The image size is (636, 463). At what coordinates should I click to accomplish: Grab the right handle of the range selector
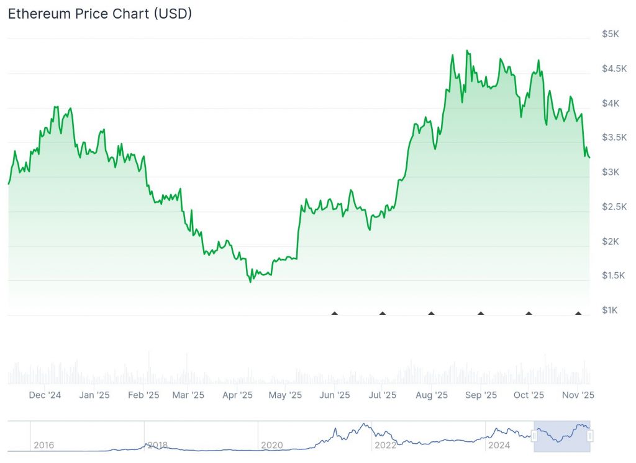point(590,436)
